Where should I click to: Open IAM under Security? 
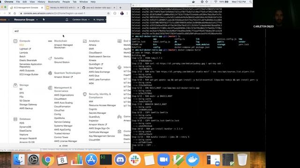tap(91, 102)
